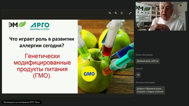Click chat message 'Добрый день. вСЕ ок'
Image resolution: width=189 pixels, height=106 pixels.
148,61
